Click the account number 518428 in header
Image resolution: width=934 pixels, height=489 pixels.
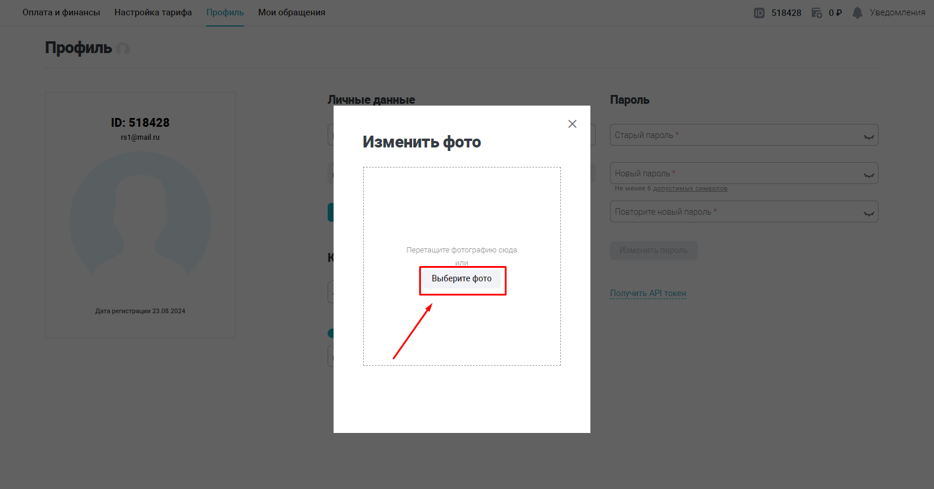(786, 13)
